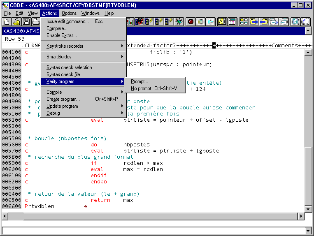Click the save diskette toolbar icon

click(26, 22)
